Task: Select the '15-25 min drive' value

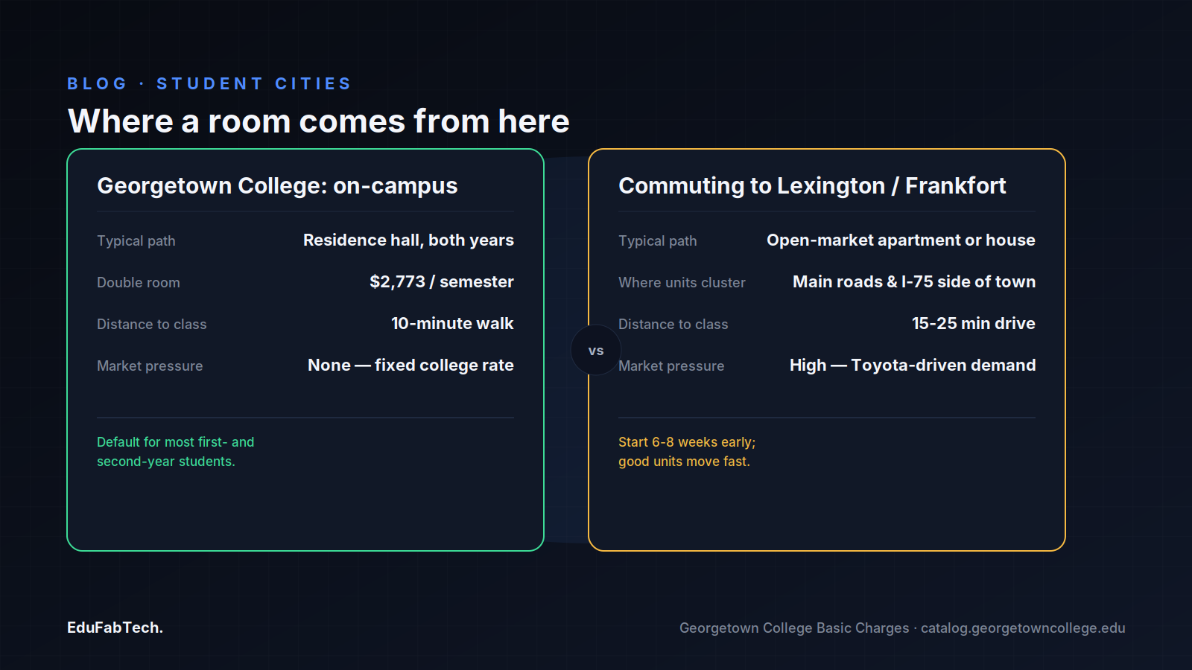Action: (x=974, y=323)
